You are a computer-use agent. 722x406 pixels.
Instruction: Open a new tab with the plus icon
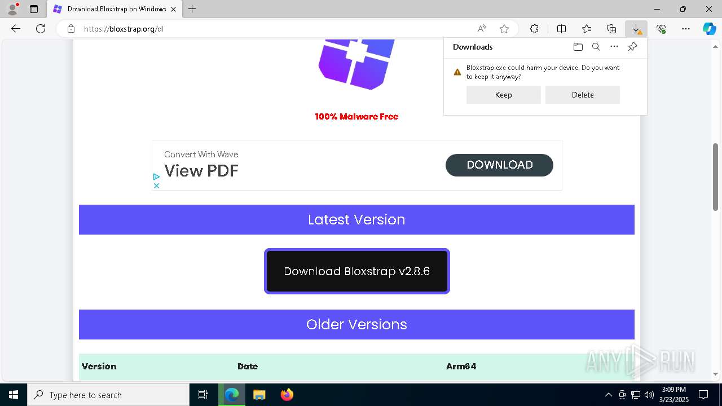(x=192, y=9)
